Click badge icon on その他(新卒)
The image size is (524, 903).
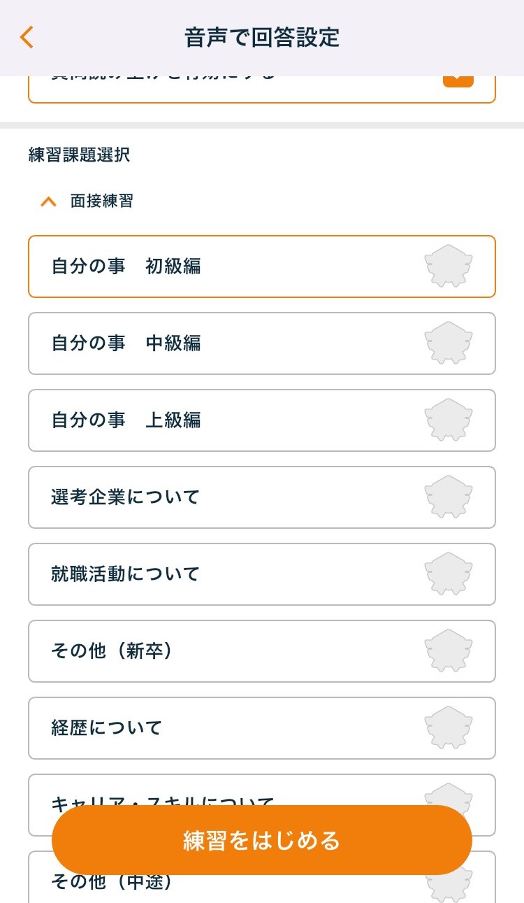coord(449,651)
